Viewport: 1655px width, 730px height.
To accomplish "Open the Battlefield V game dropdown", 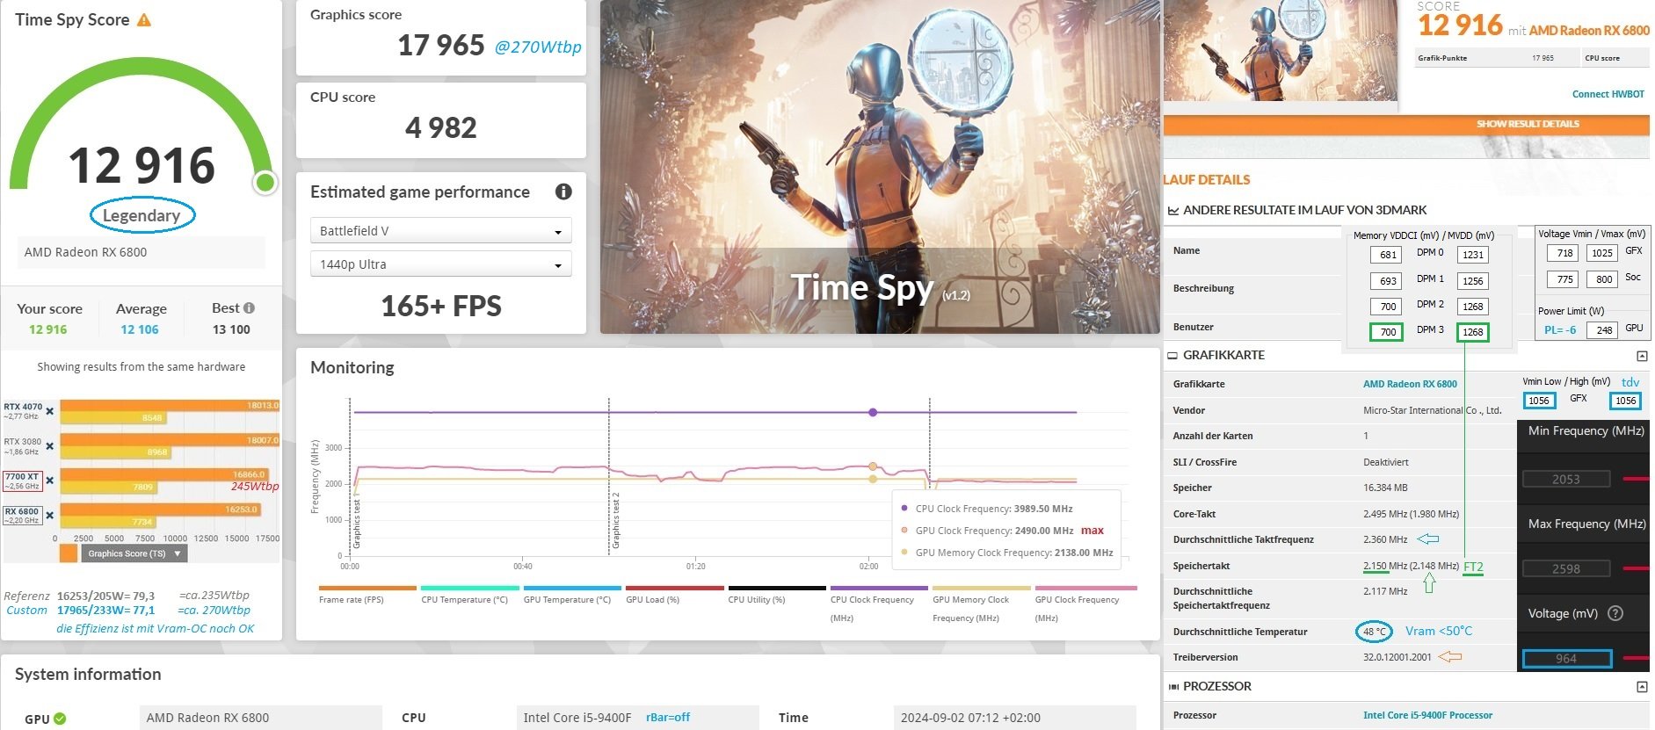I will click(441, 231).
